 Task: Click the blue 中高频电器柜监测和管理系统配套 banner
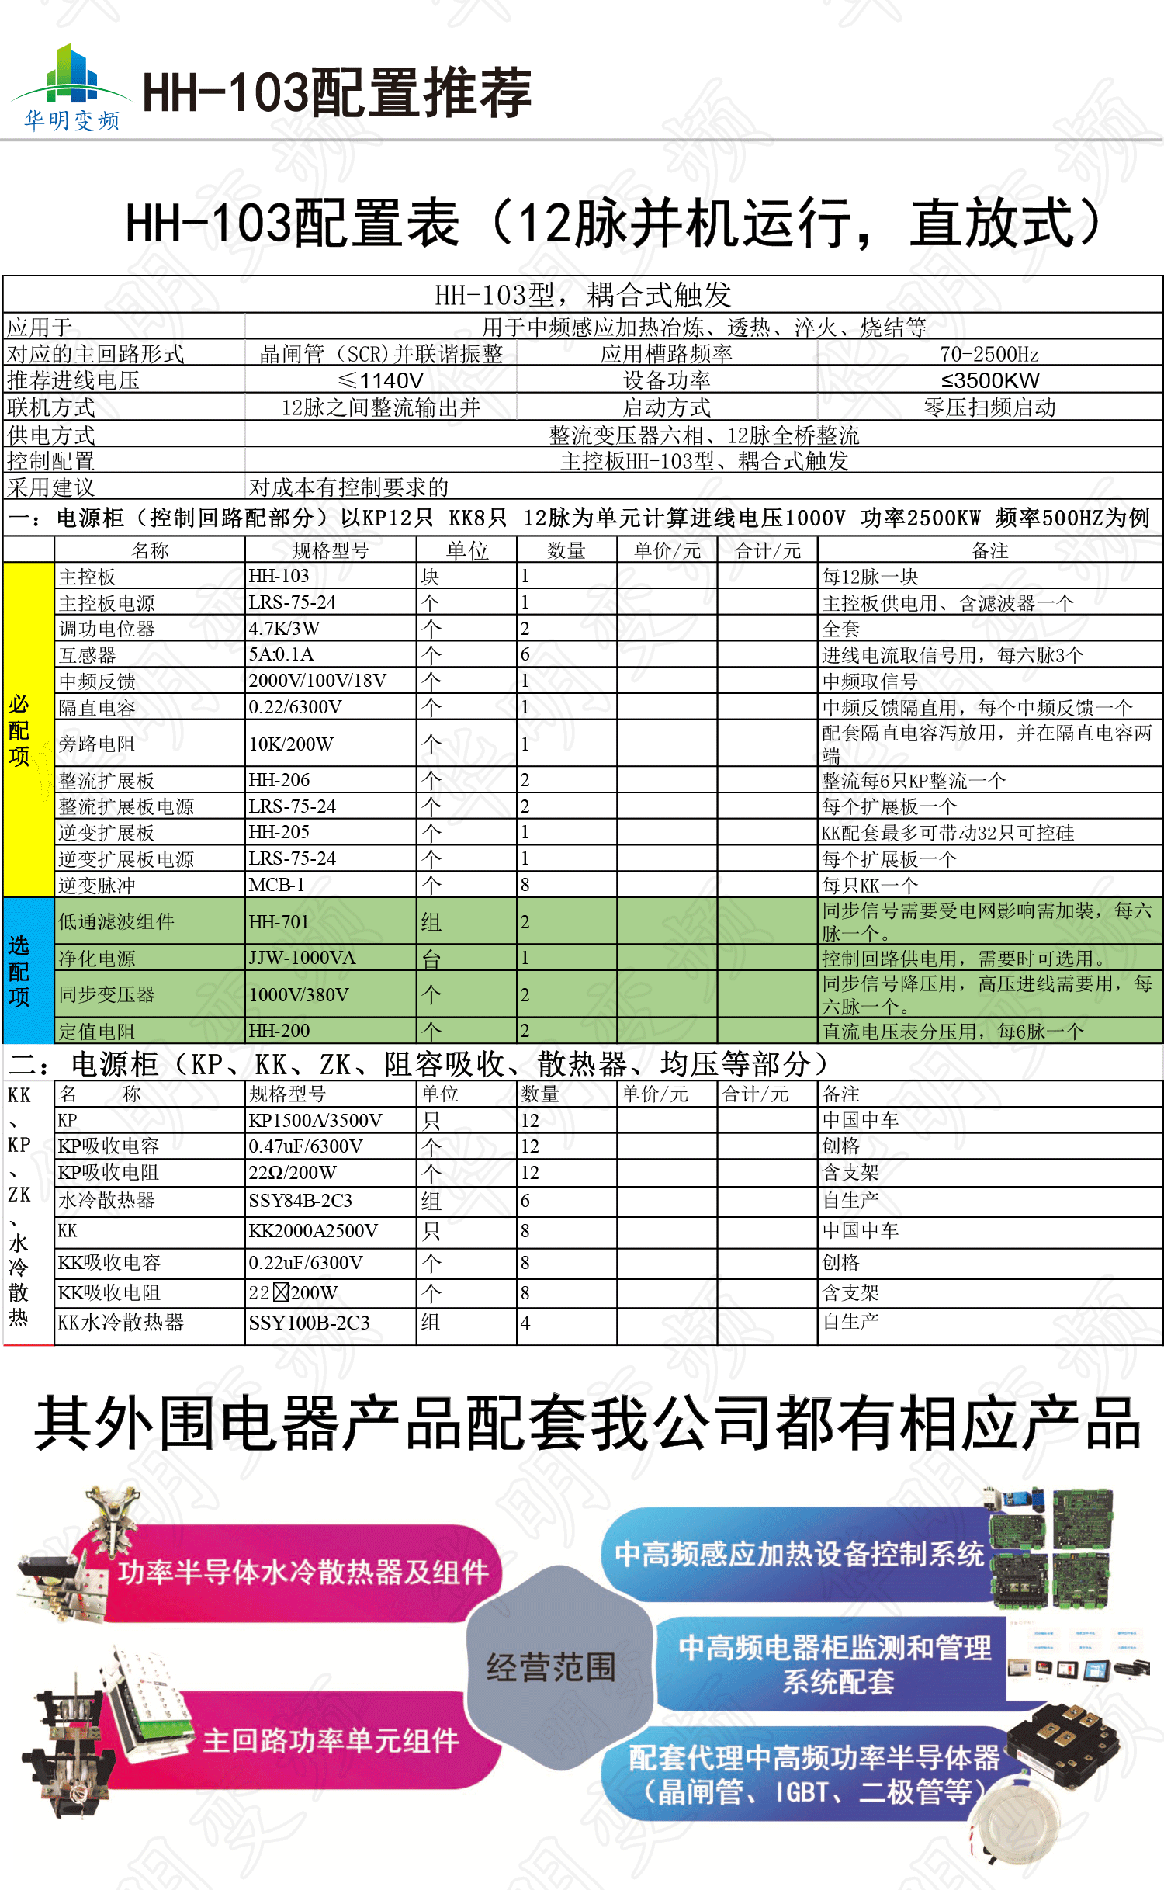835,1664
